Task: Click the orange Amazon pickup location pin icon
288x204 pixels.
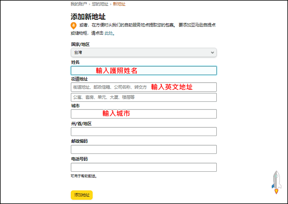Action: tap(73, 26)
